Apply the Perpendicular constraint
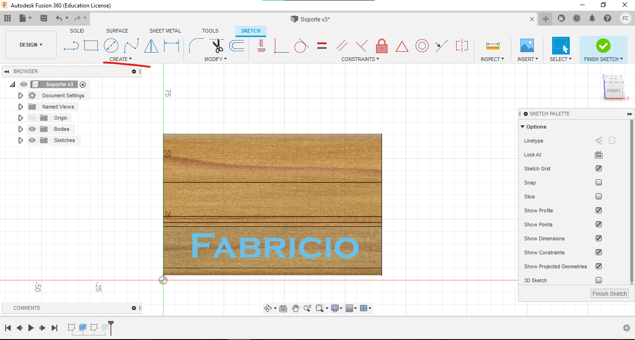 pyautogui.click(x=362, y=46)
